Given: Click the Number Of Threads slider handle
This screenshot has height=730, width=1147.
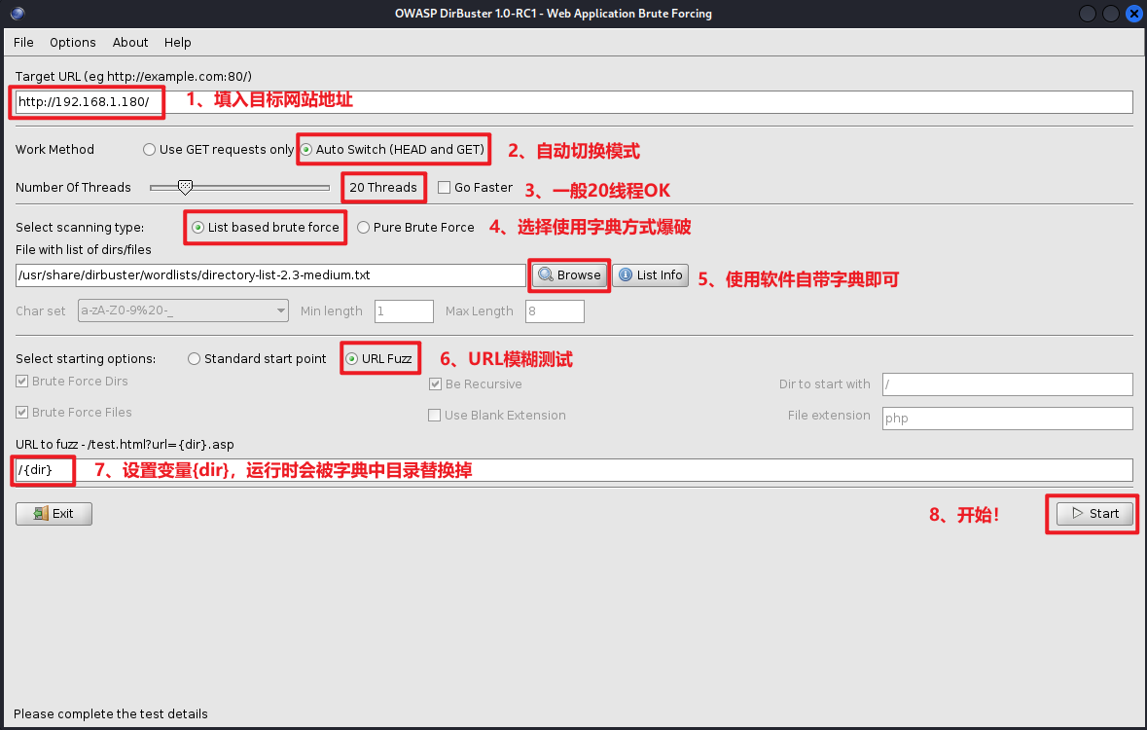Looking at the screenshot, I should pyautogui.click(x=185, y=188).
